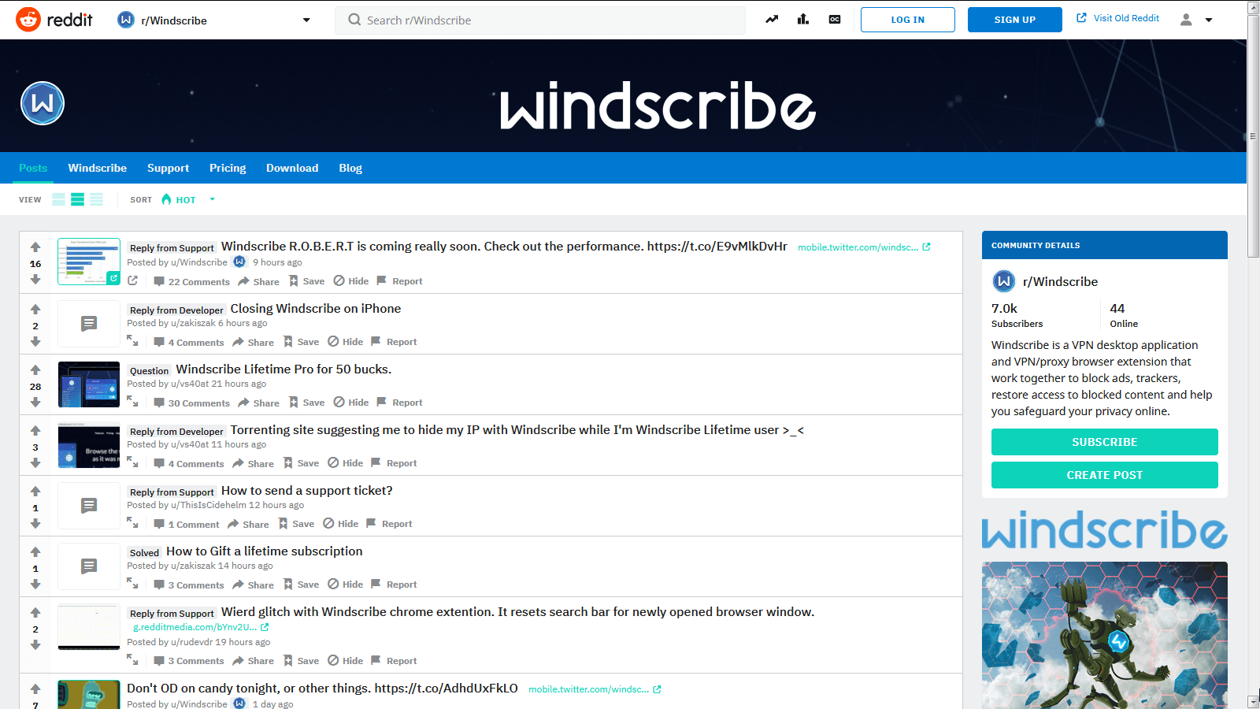This screenshot has width=1260, height=709.
Task: Upvote the Lifetime Pro for 50 bucks post
Action: click(35, 370)
